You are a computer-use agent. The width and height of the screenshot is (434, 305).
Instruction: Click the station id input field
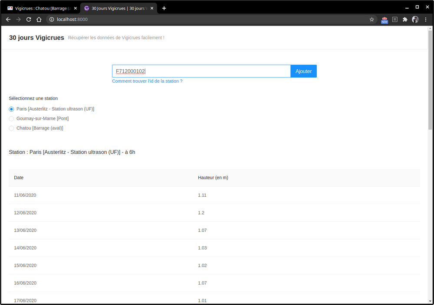(x=201, y=71)
